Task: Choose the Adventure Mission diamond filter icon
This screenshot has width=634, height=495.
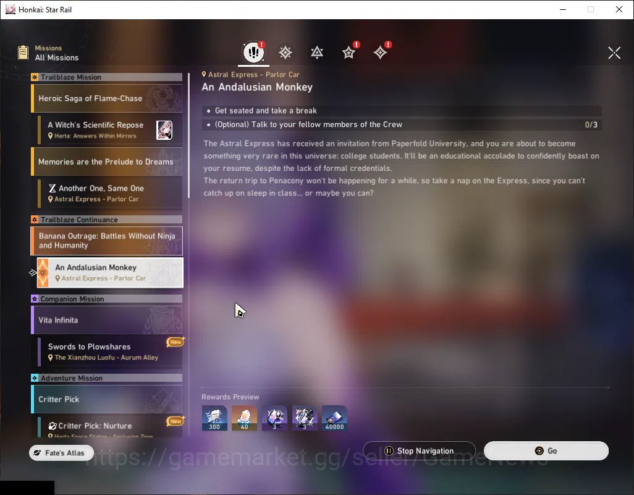Action: 380,52
